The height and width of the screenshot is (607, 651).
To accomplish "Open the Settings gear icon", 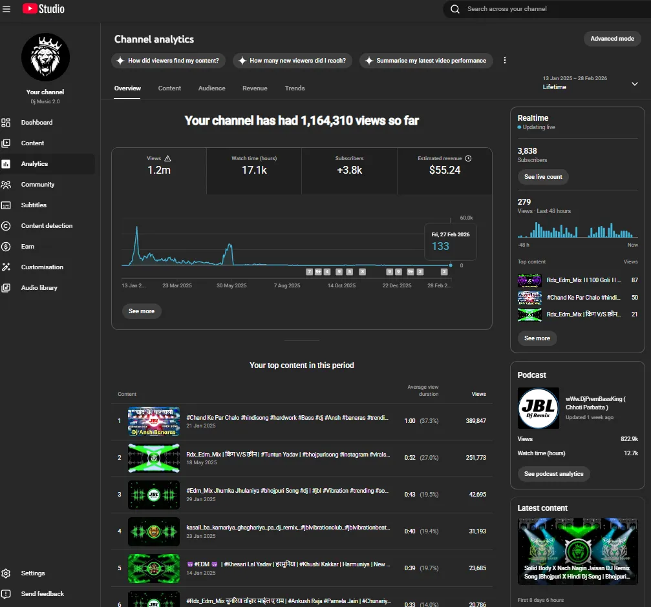I will 6,573.
